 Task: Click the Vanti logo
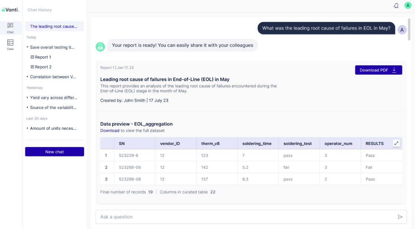click(x=10, y=10)
